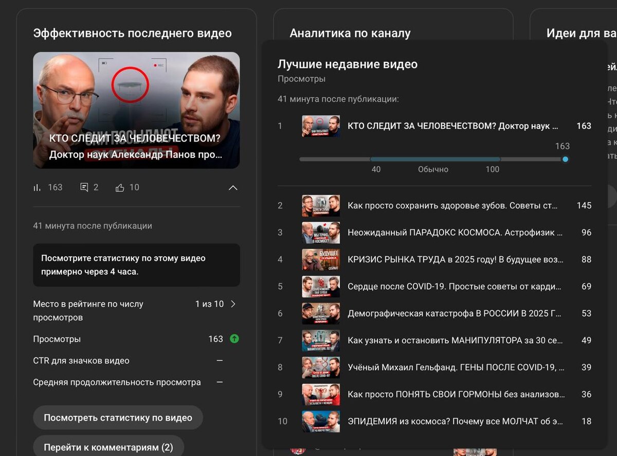Open thumbnail of Сердце после COVID-19 video
Screen dimensions: 617x456
321,286
